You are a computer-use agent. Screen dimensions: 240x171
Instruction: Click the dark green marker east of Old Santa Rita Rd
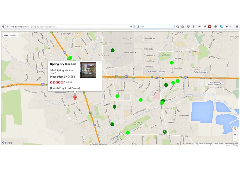click(166, 85)
